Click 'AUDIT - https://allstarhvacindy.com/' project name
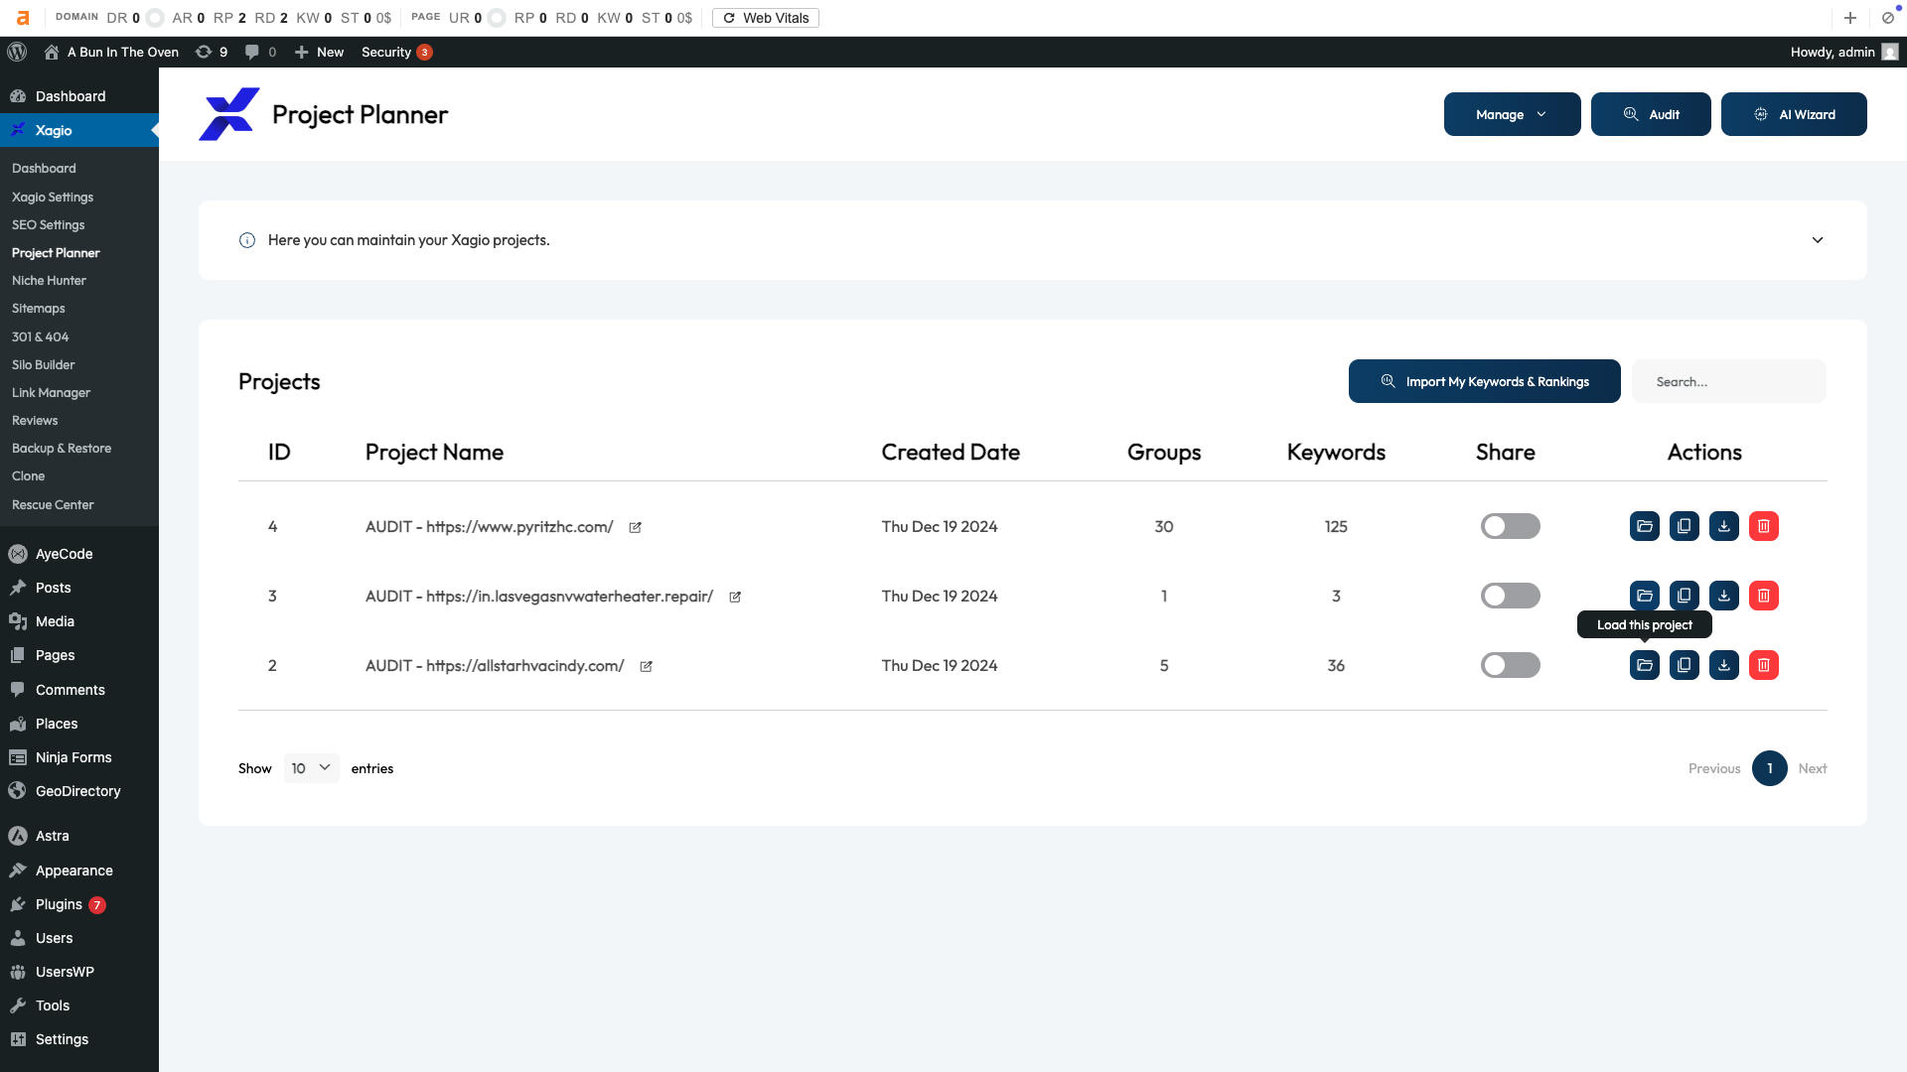The height and width of the screenshot is (1072, 1907). (495, 665)
